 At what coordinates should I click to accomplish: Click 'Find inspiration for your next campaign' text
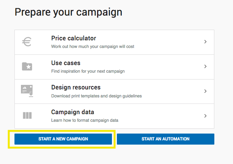click(88, 71)
